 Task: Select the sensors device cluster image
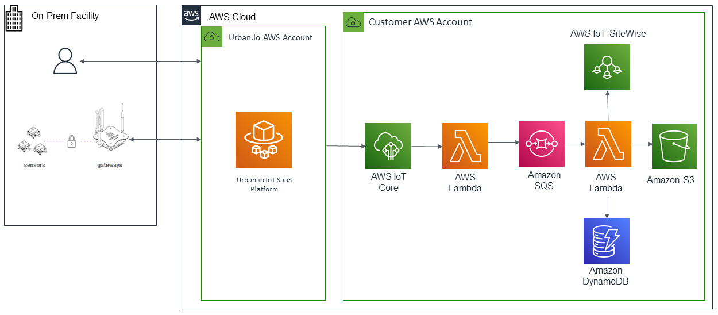[x=32, y=141]
